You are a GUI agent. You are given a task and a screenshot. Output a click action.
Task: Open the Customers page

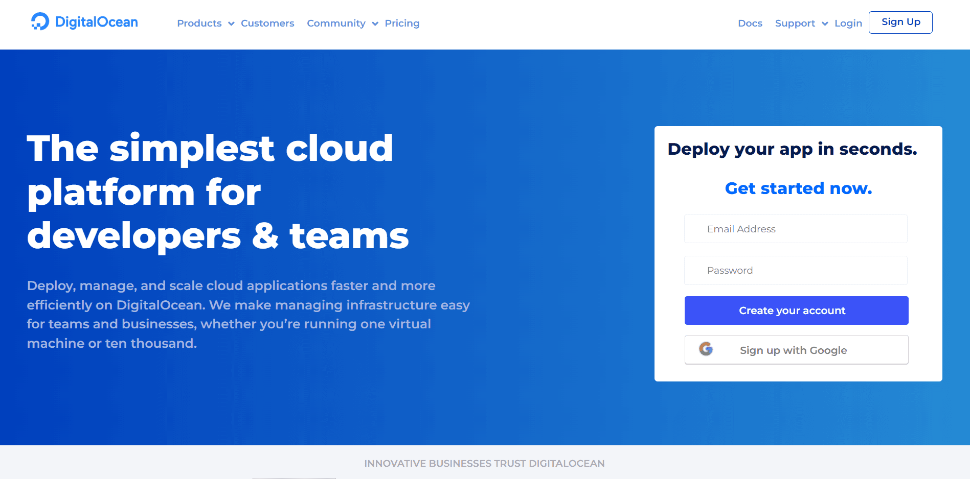point(267,23)
